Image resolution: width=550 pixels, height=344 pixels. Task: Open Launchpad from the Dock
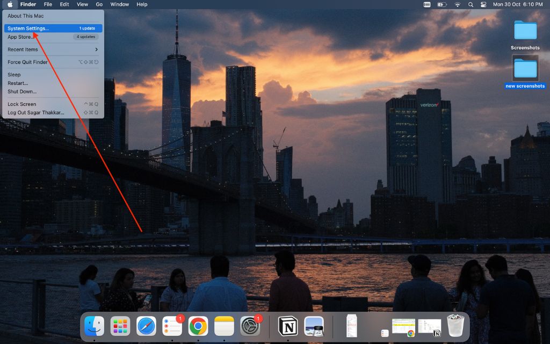point(120,326)
